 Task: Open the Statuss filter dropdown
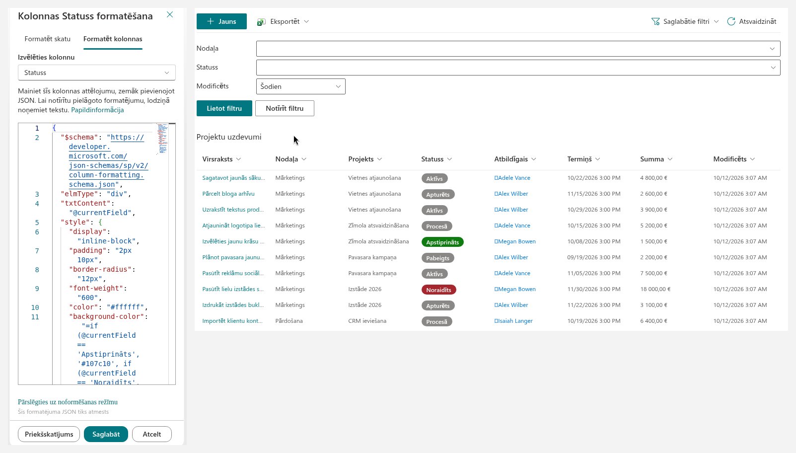(518, 68)
